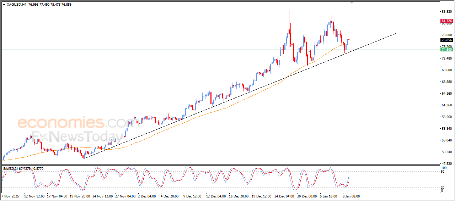Select the red 81.326 price label

pos(446,21)
